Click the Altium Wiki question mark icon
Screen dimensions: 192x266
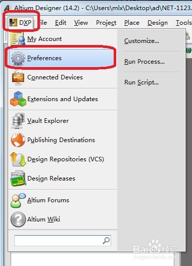(18, 219)
